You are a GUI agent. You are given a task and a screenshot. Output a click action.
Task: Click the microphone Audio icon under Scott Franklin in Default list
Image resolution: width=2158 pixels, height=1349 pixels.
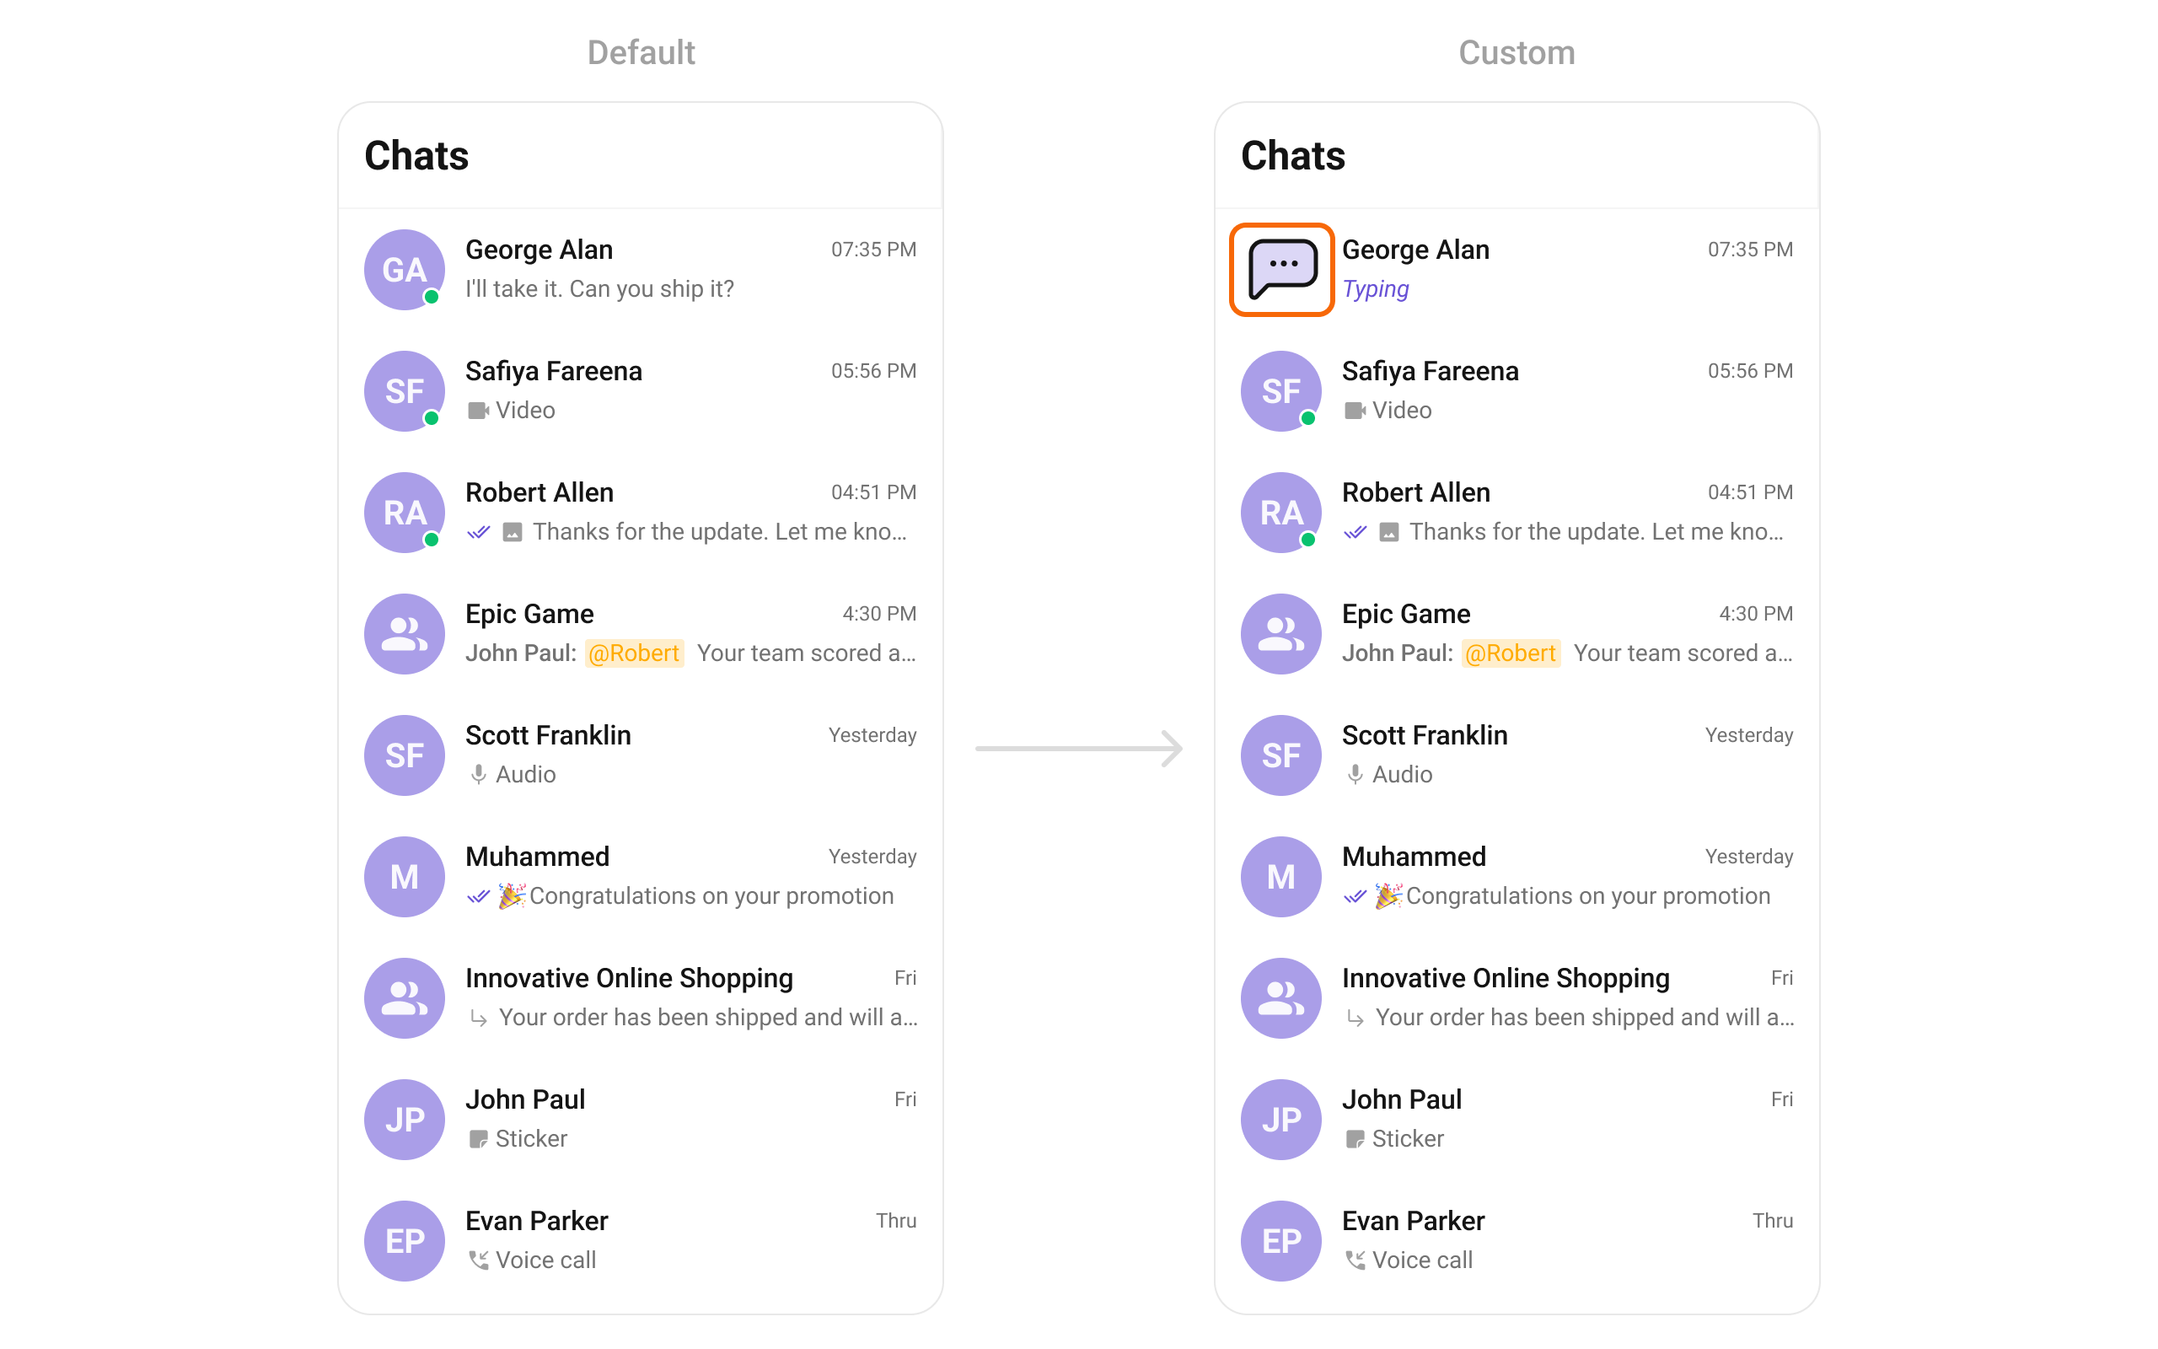(x=478, y=775)
